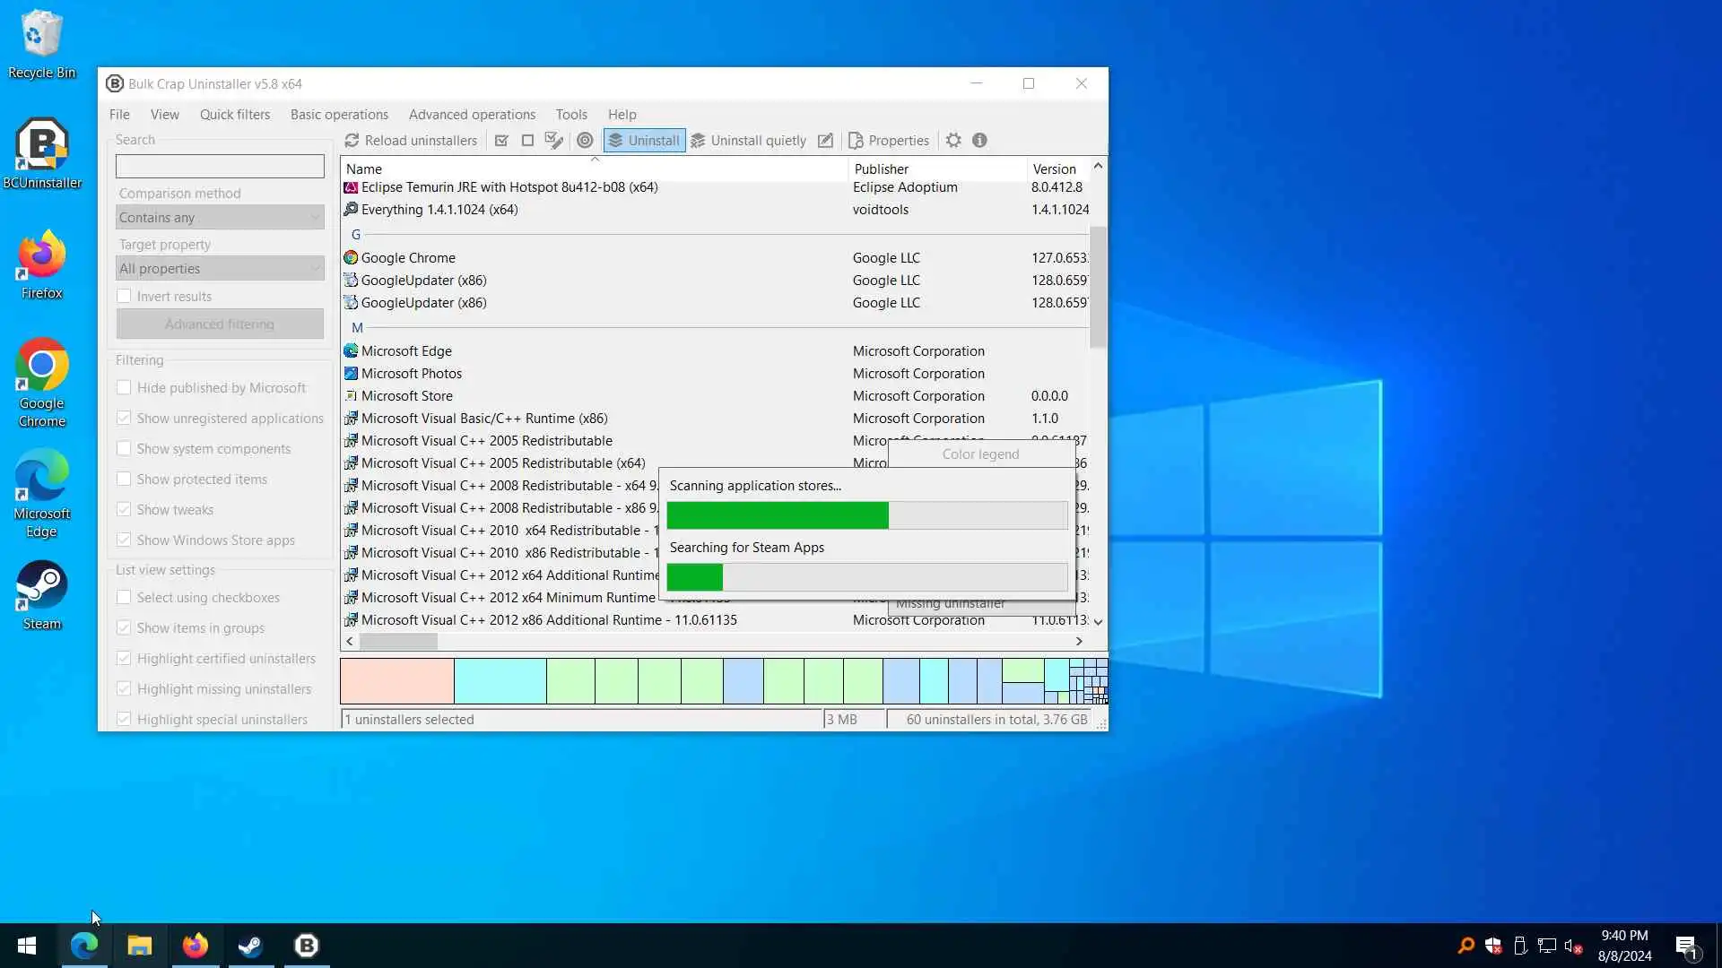Enable Hide published by Microsoft checkbox
The height and width of the screenshot is (968, 1722).
pyautogui.click(x=124, y=388)
